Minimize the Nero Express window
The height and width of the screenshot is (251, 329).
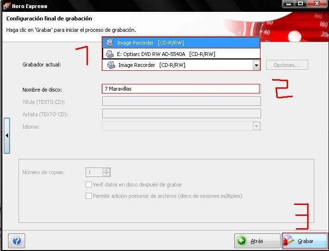click(289, 4)
